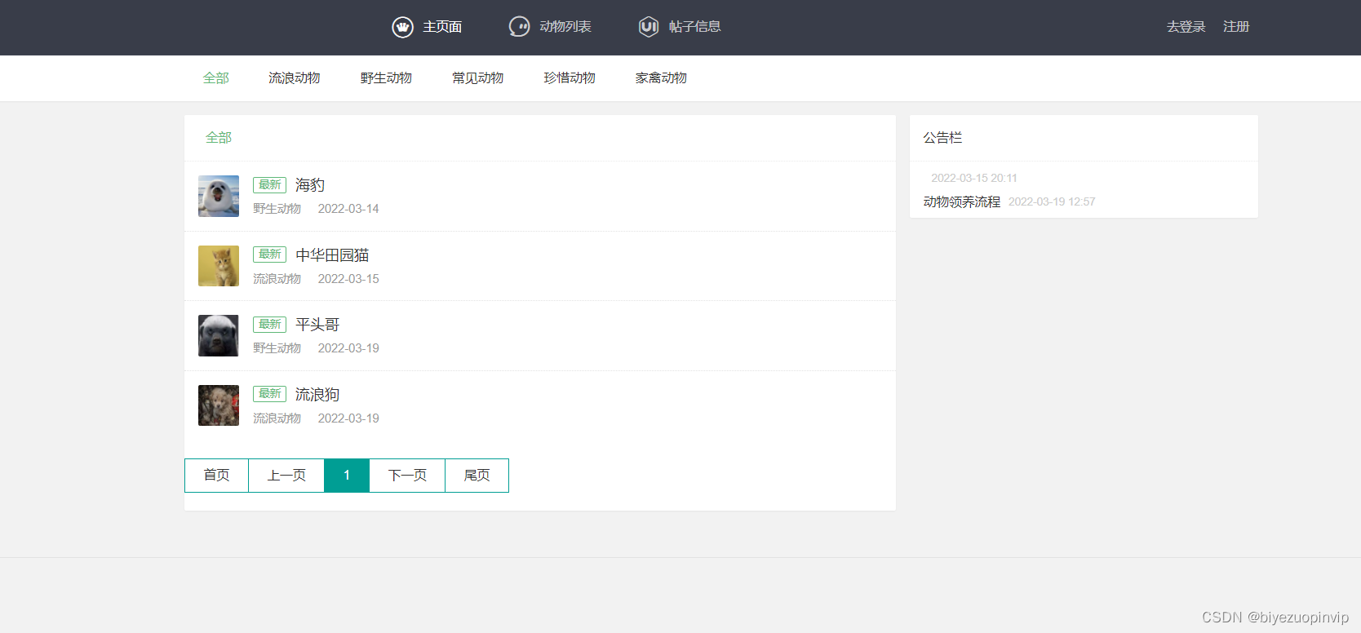
Task: Select the 常见动物 category tab
Action: [x=478, y=78]
